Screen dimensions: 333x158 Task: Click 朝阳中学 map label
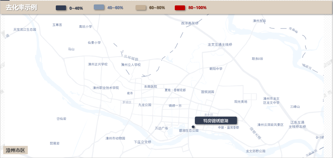(x=216, y=68)
